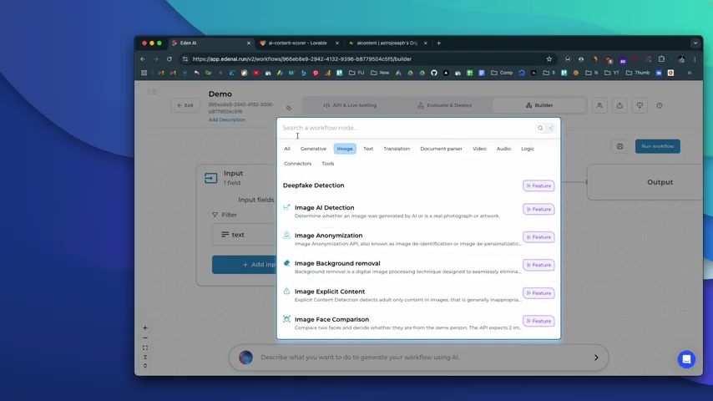Click the Input node arrow icon
Image resolution: width=713 pixels, height=401 pixels.
[x=210, y=178]
